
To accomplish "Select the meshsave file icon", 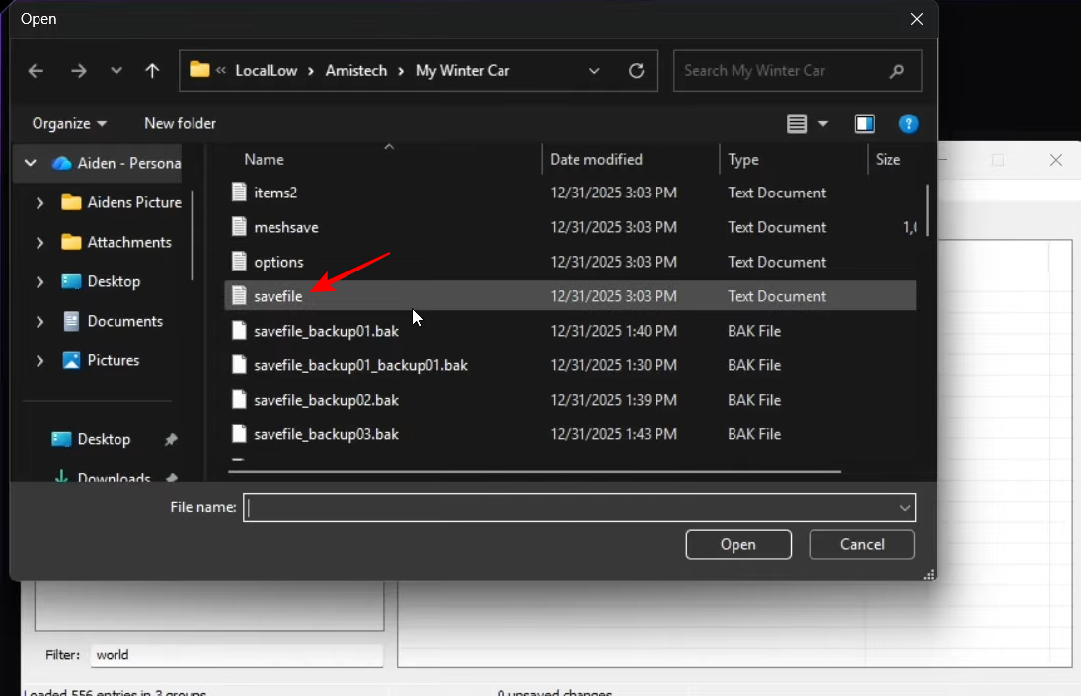I will [238, 227].
